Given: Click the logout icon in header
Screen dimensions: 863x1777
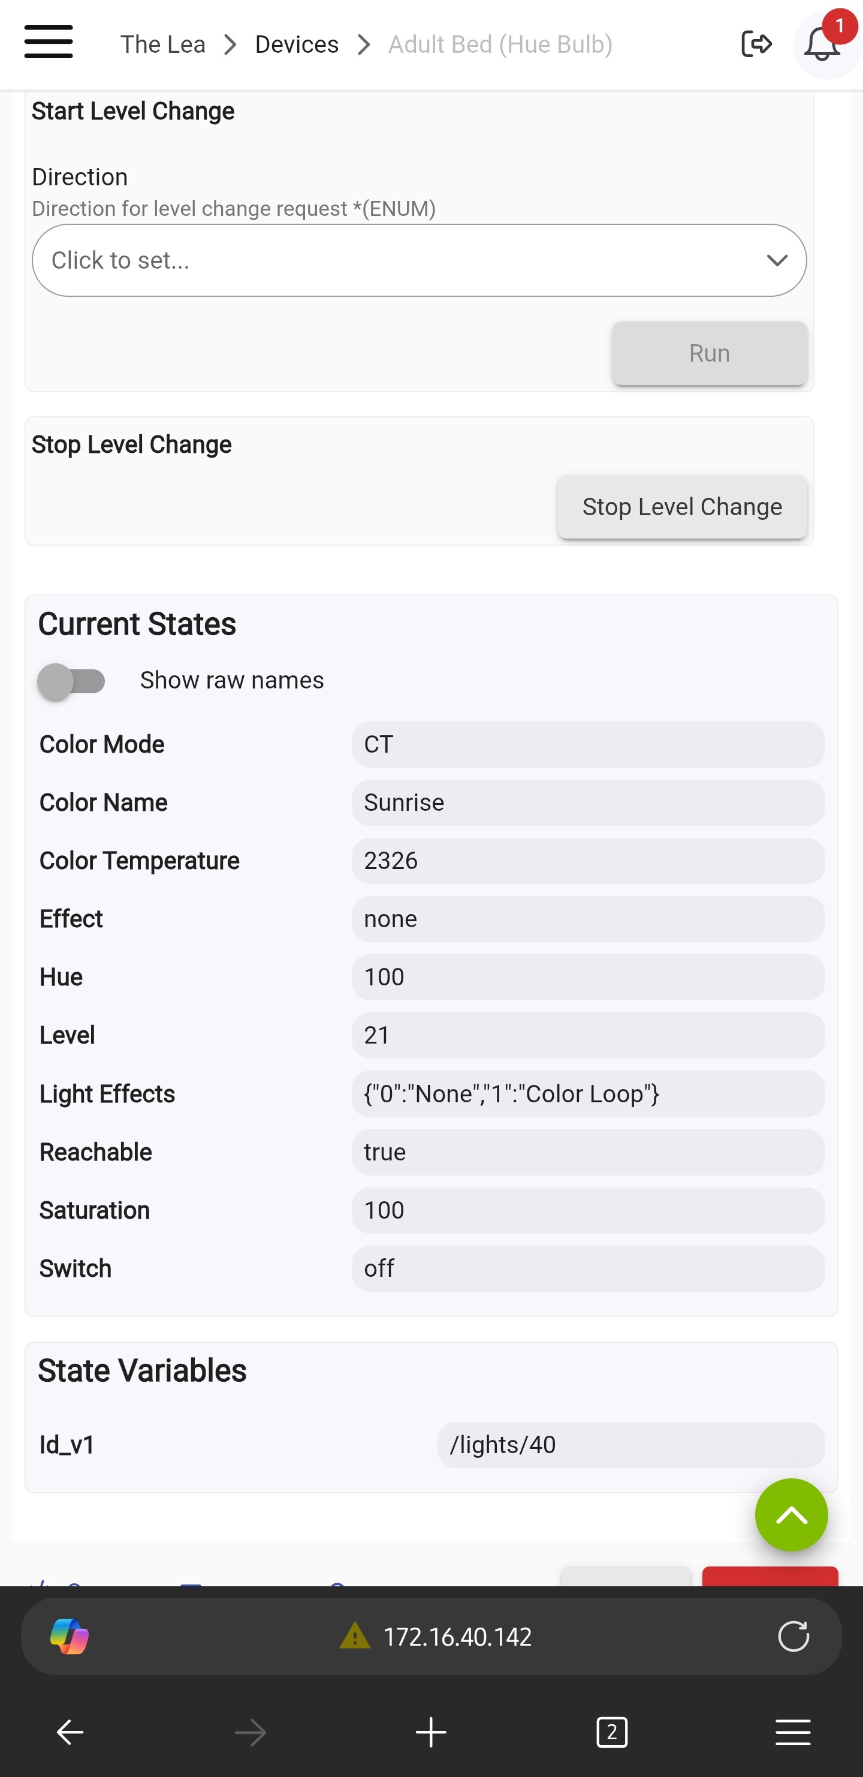Looking at the screenshot, I should click(x=756, y=44).
